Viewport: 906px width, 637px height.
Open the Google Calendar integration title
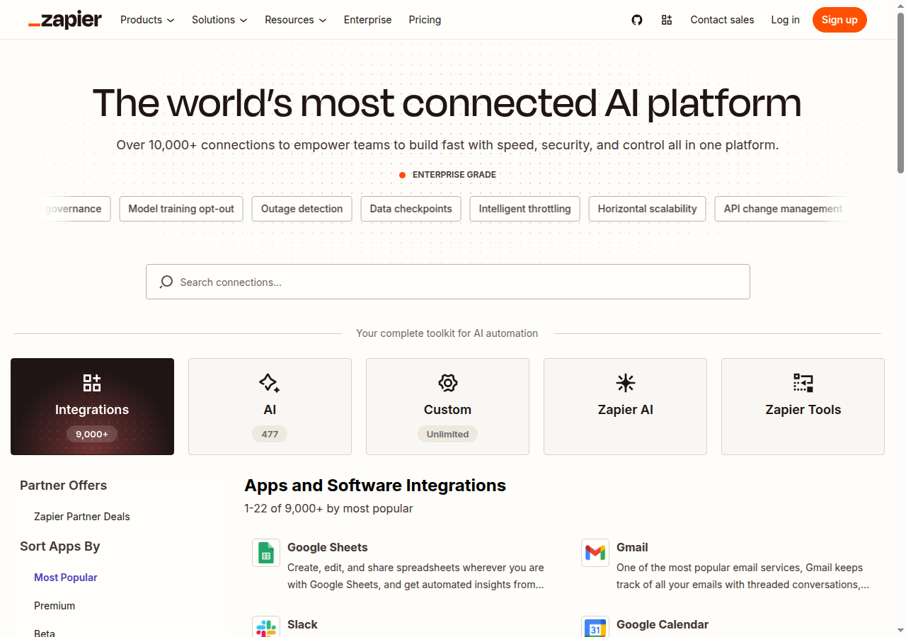663,624
